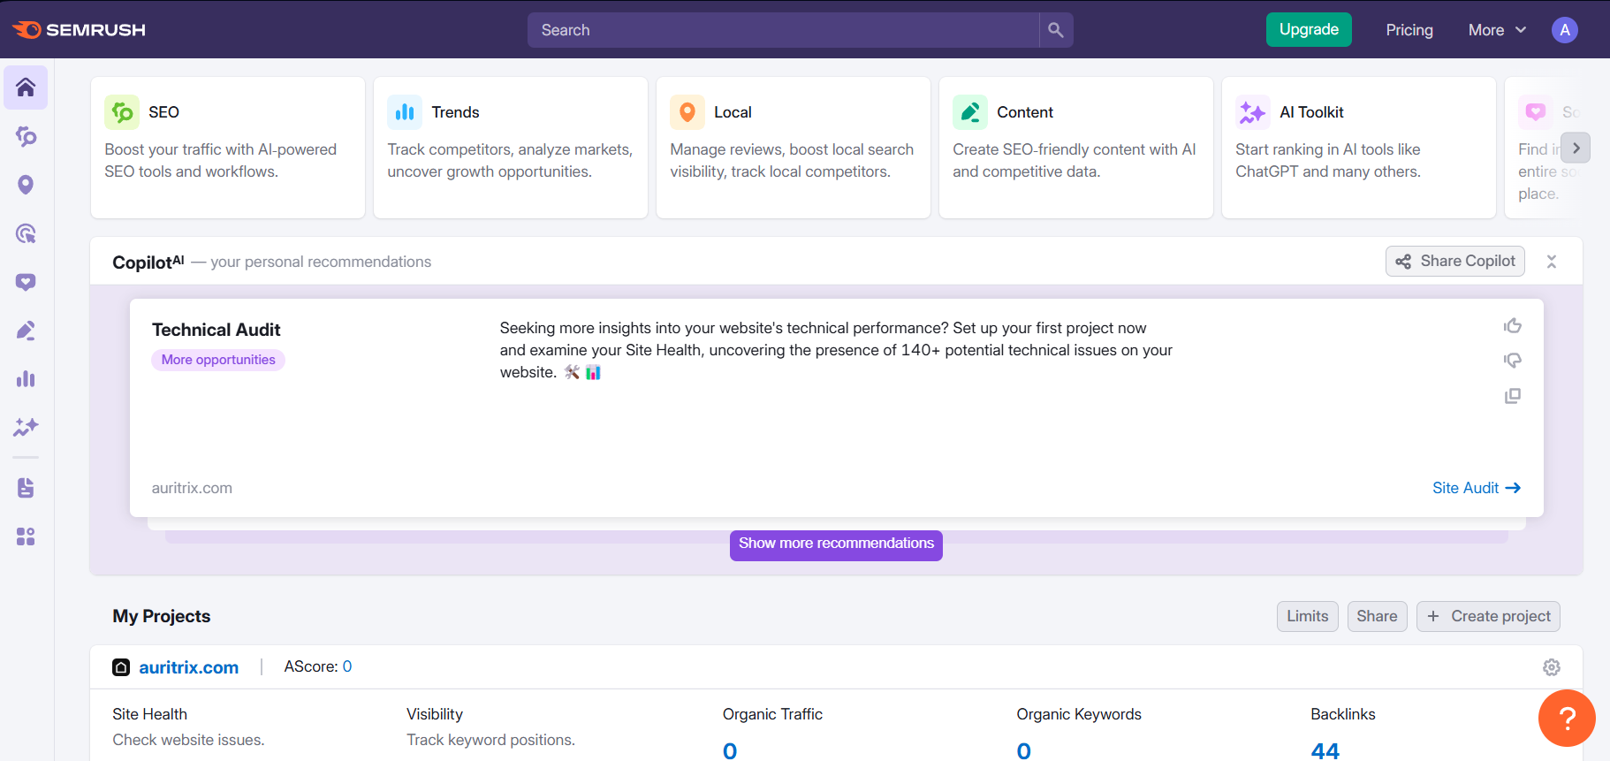This screenshot has width=1610, height=761.
Task: Open the Advertising target sidebar icon
Action: pos(26,233)
